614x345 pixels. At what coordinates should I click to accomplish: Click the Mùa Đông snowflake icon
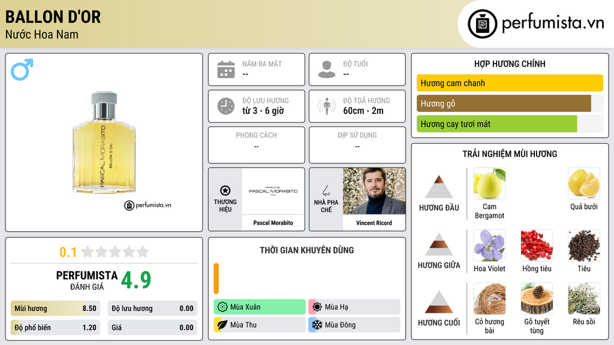point(317,325)
